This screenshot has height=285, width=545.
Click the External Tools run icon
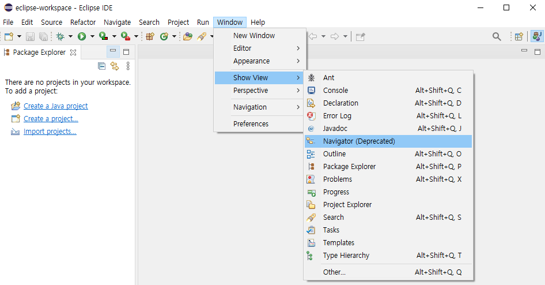(126, 36)
